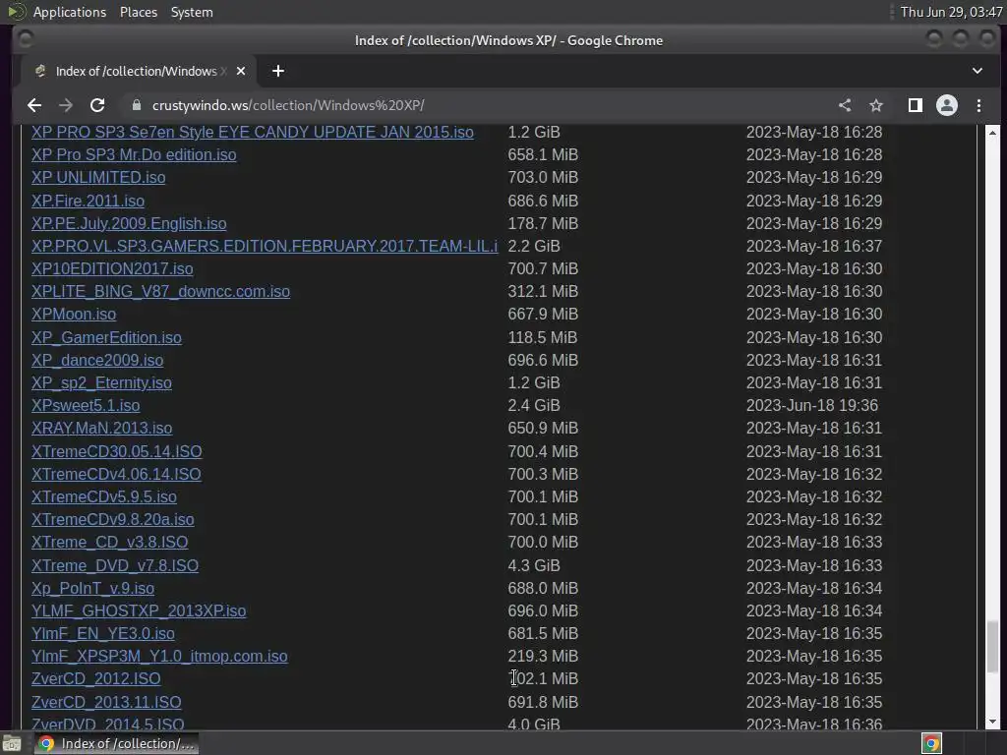Click XP.PRO.VL.SP3.GAMERS.EDITION link
Viewport: 1007px width, 755px height.
265,246
